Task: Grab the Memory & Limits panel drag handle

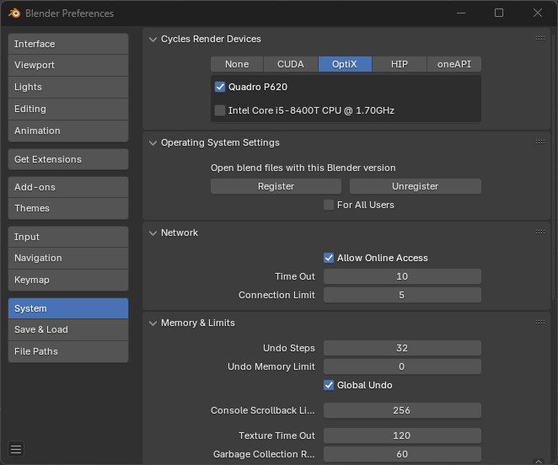Action: click(539, 323)
